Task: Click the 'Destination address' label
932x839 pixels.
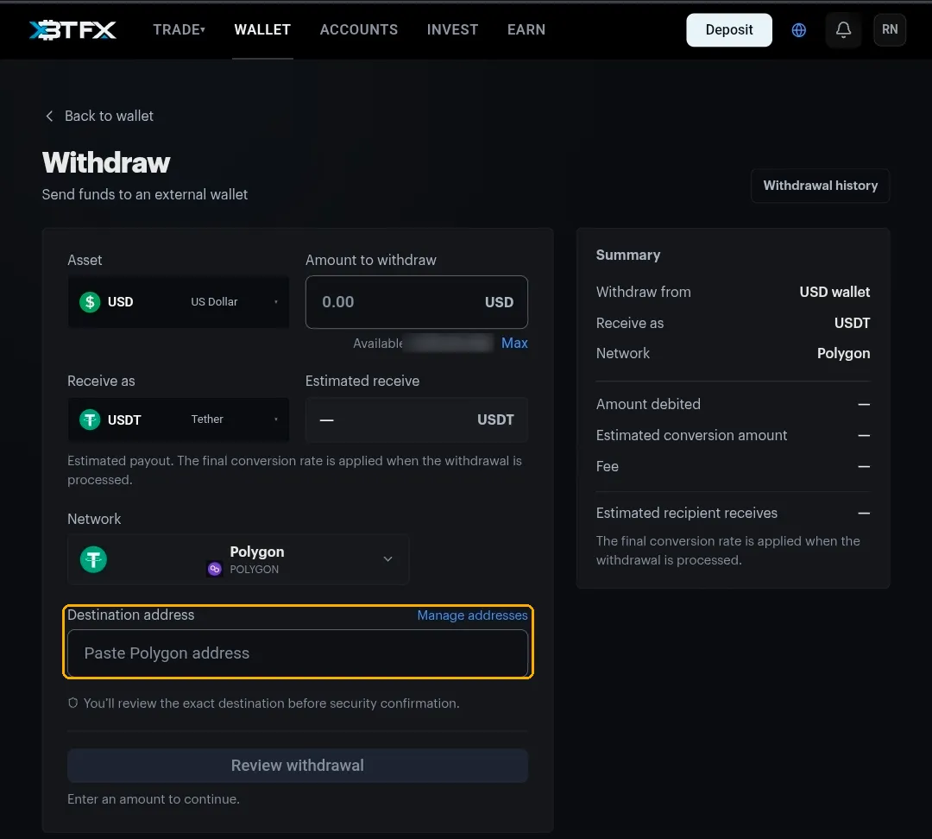Action: pyautogui.click(x=131, y=615)
